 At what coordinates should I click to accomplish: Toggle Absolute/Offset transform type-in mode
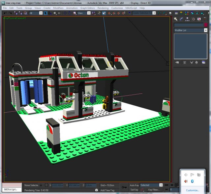click(46, 185)
